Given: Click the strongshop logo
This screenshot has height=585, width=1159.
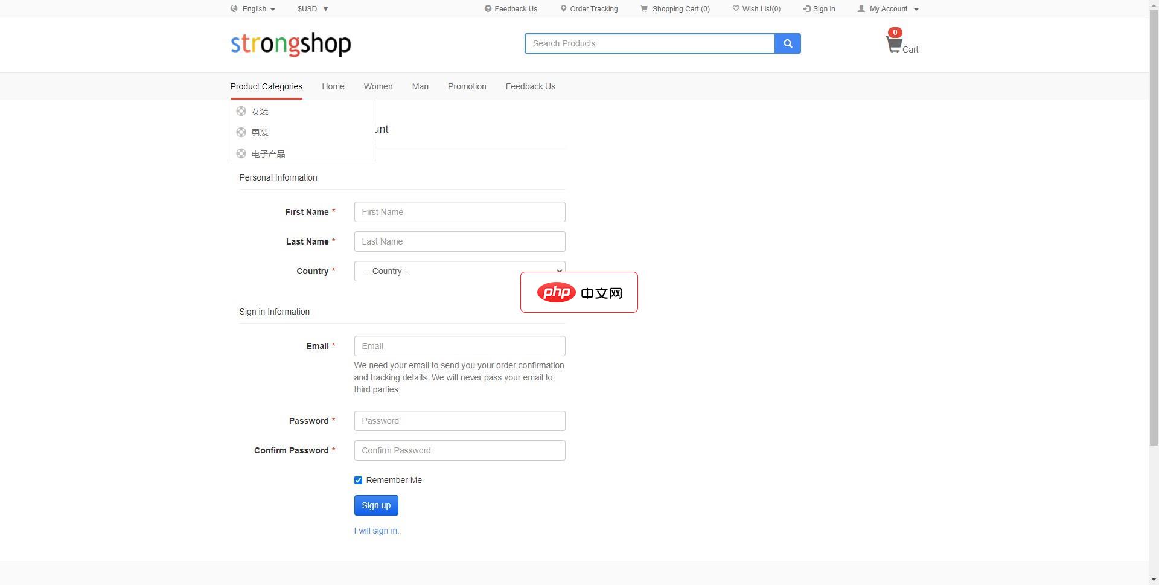Looking at the screenshot, I should click(x=290, y=44).
